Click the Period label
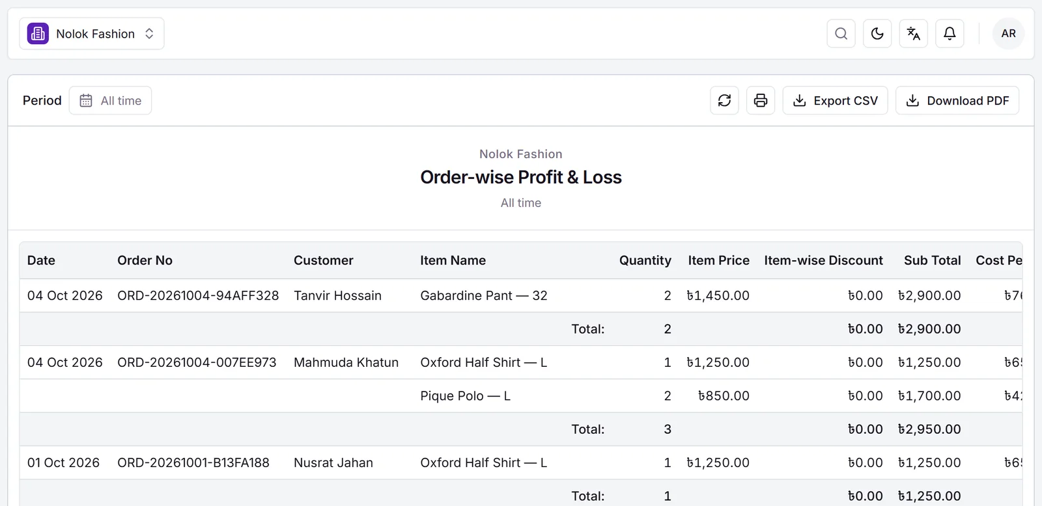The image size is (1042, 506). click(42, 101)
